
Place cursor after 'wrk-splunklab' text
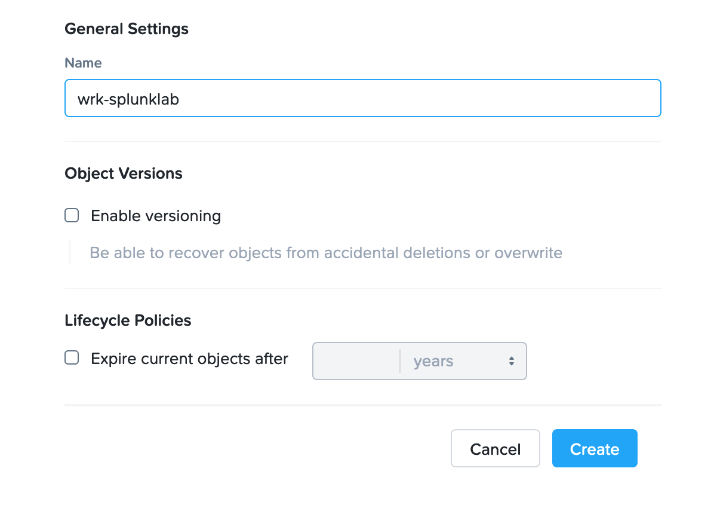180,99
